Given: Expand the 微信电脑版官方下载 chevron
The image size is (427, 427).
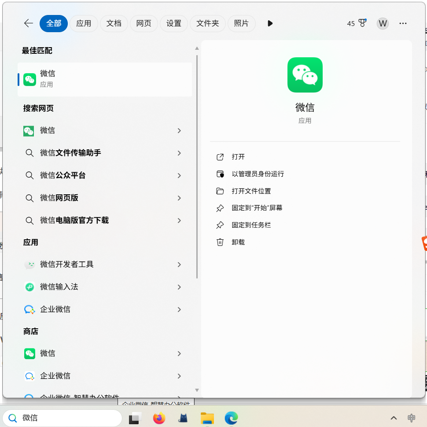Looking at the screenshot, I should point(179,221).
